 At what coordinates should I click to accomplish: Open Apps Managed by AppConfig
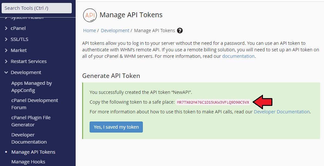[31, 87]
